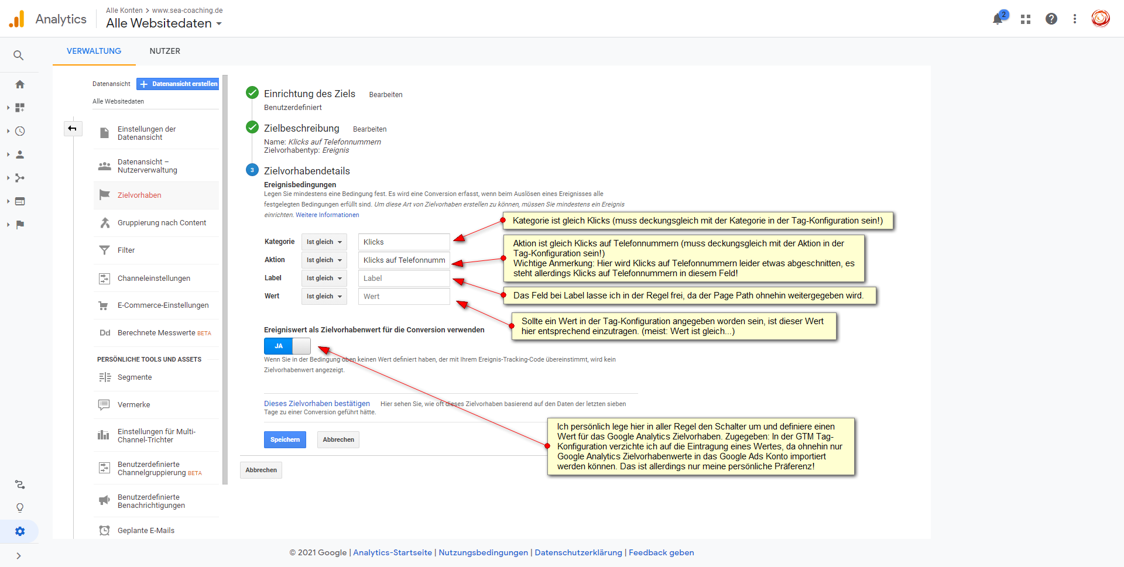Open Nutzungsbedingungen footer link
The image size is (1124, 567).
tap(484, 552)
